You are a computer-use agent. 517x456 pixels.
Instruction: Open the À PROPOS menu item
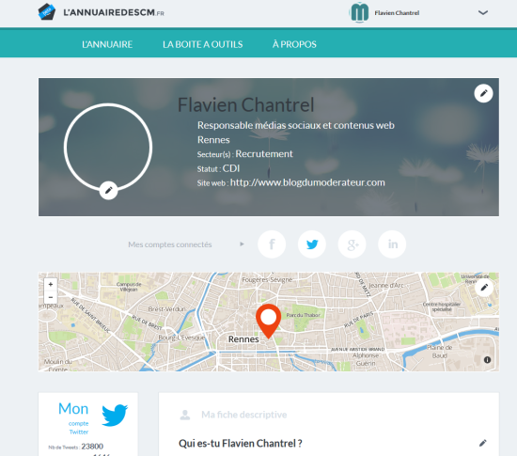(x=294, y=44)
